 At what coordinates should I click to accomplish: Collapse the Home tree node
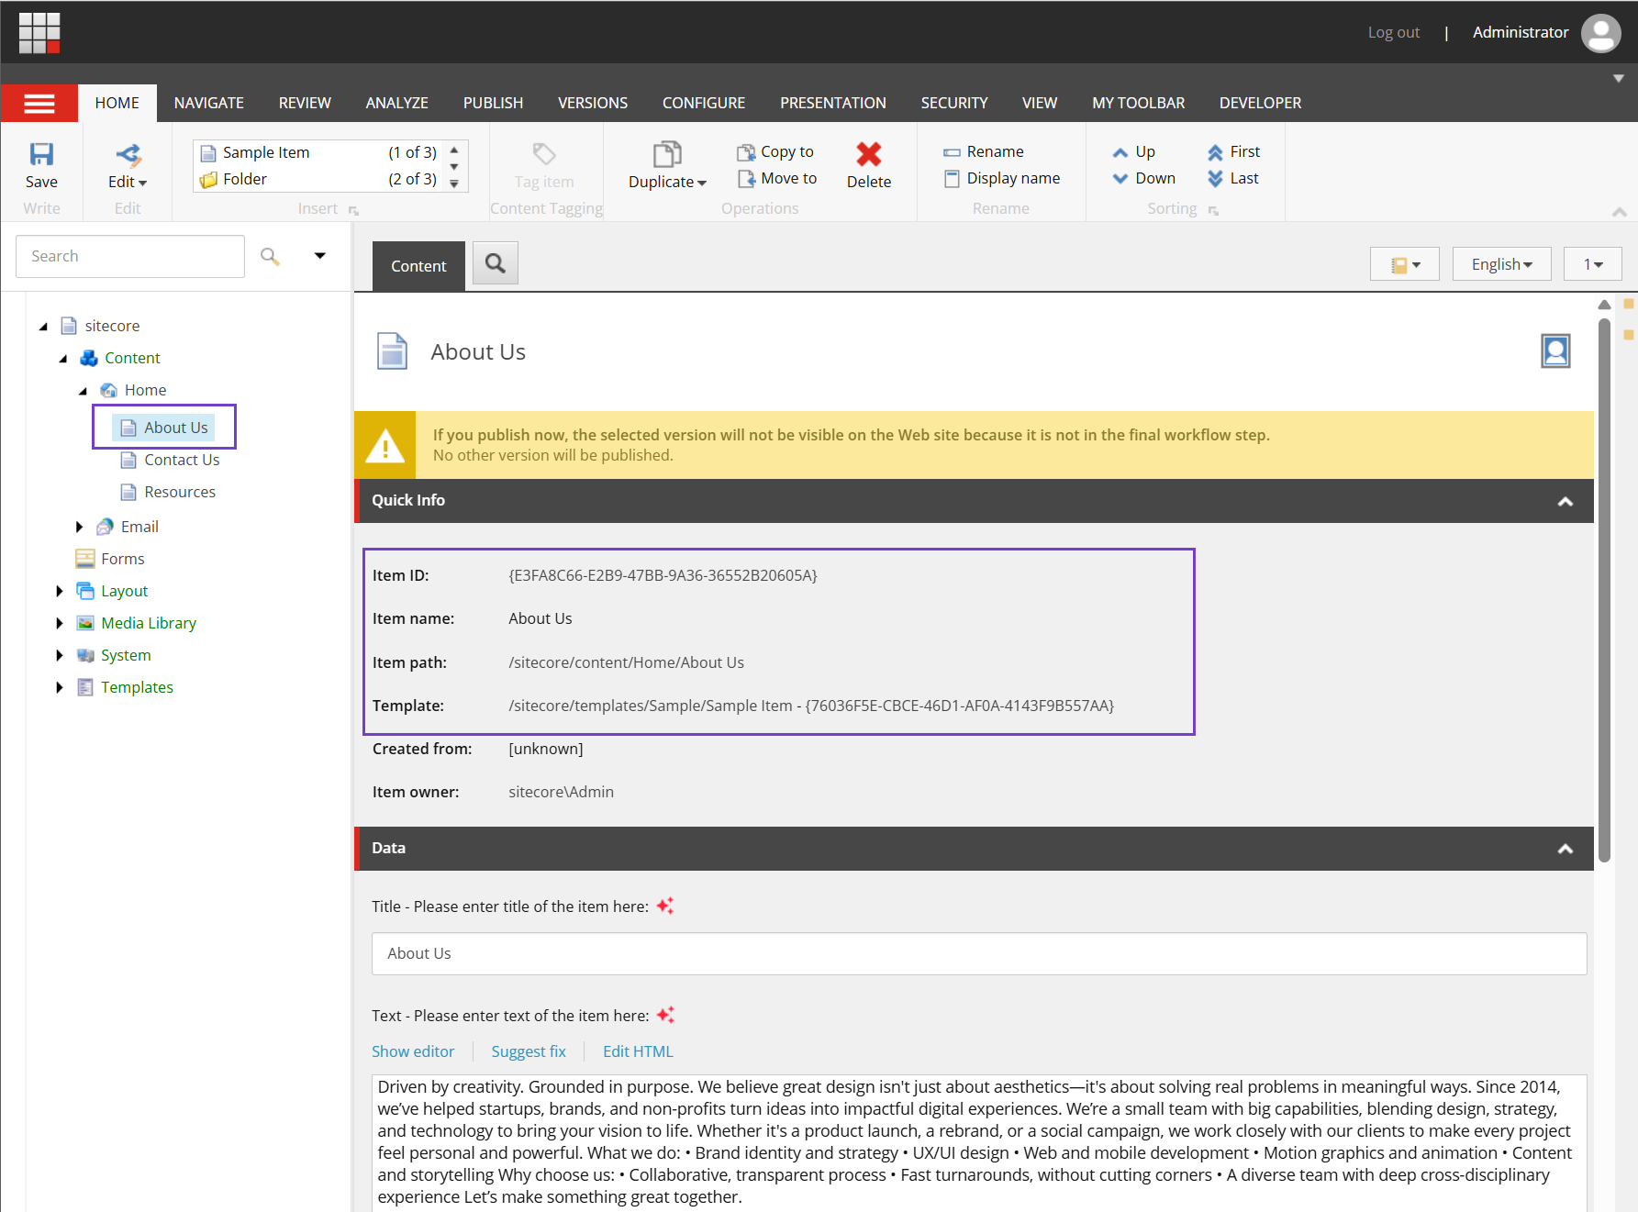click(x=83, y=391)
